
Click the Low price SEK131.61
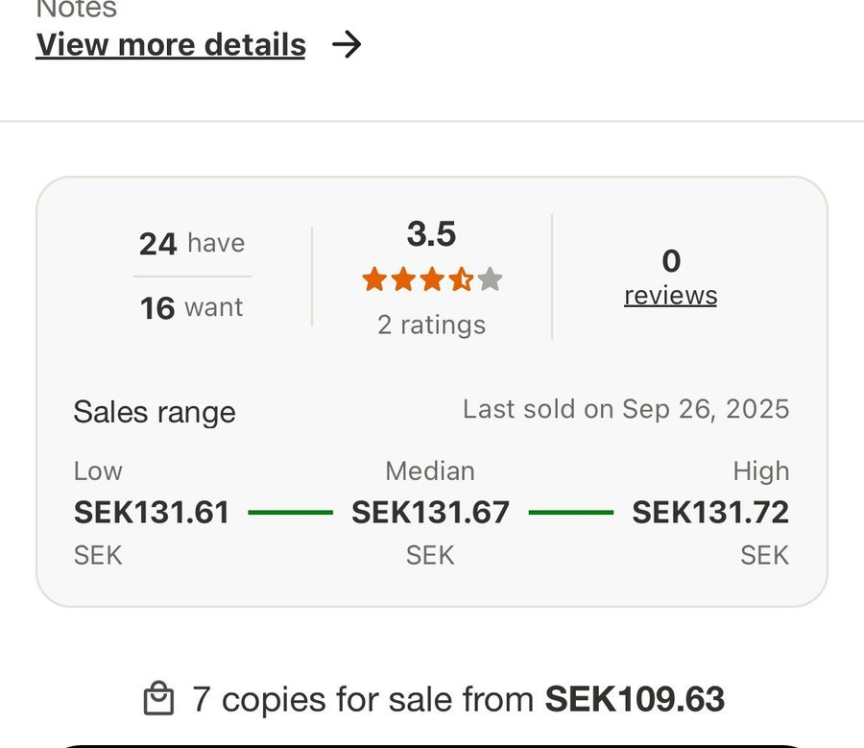[152, 513]
